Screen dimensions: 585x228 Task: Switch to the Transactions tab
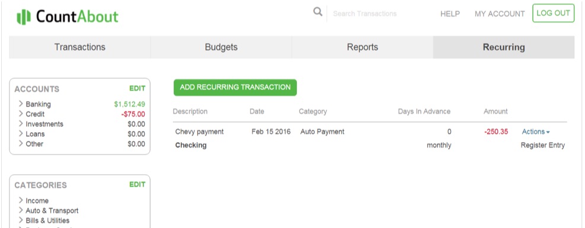[80, 47]
